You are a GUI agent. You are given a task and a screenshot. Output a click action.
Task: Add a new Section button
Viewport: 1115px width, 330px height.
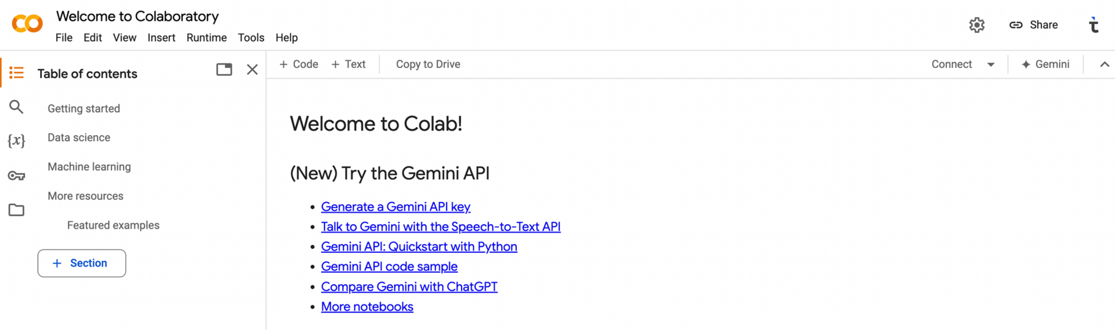[82, 263]
